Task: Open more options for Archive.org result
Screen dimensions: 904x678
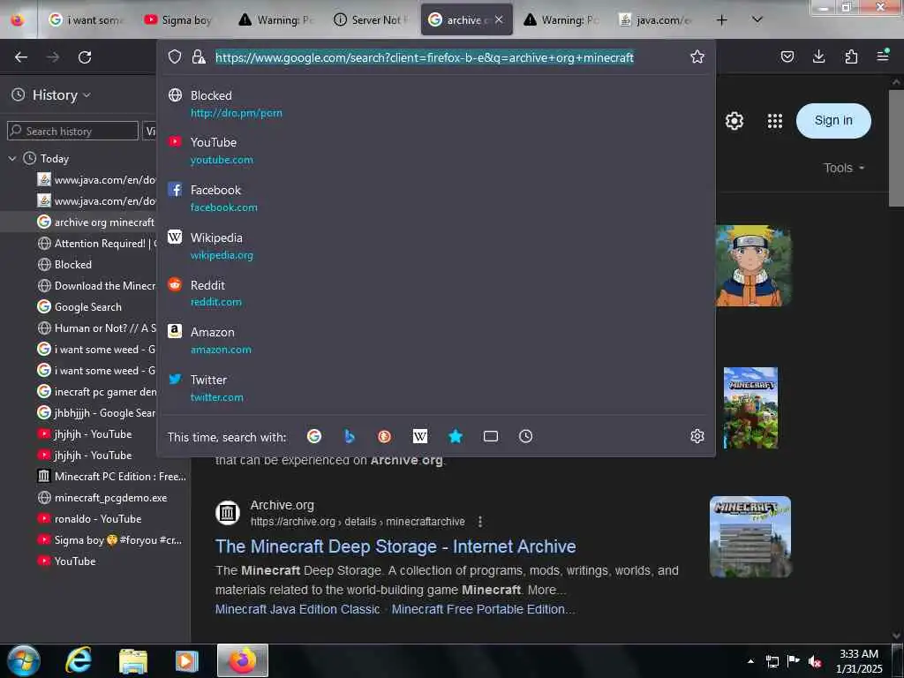Action: tap(479, 522)
